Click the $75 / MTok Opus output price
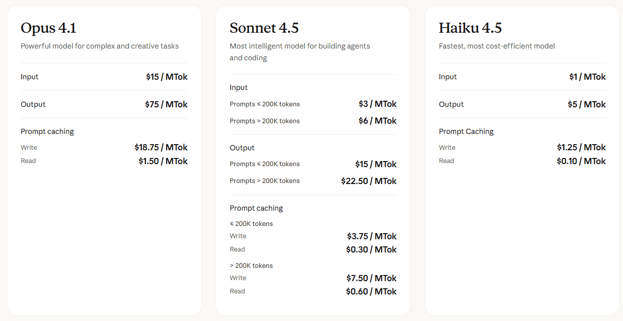This screenshot has width=623, height=321. click(x=166, y=104)
